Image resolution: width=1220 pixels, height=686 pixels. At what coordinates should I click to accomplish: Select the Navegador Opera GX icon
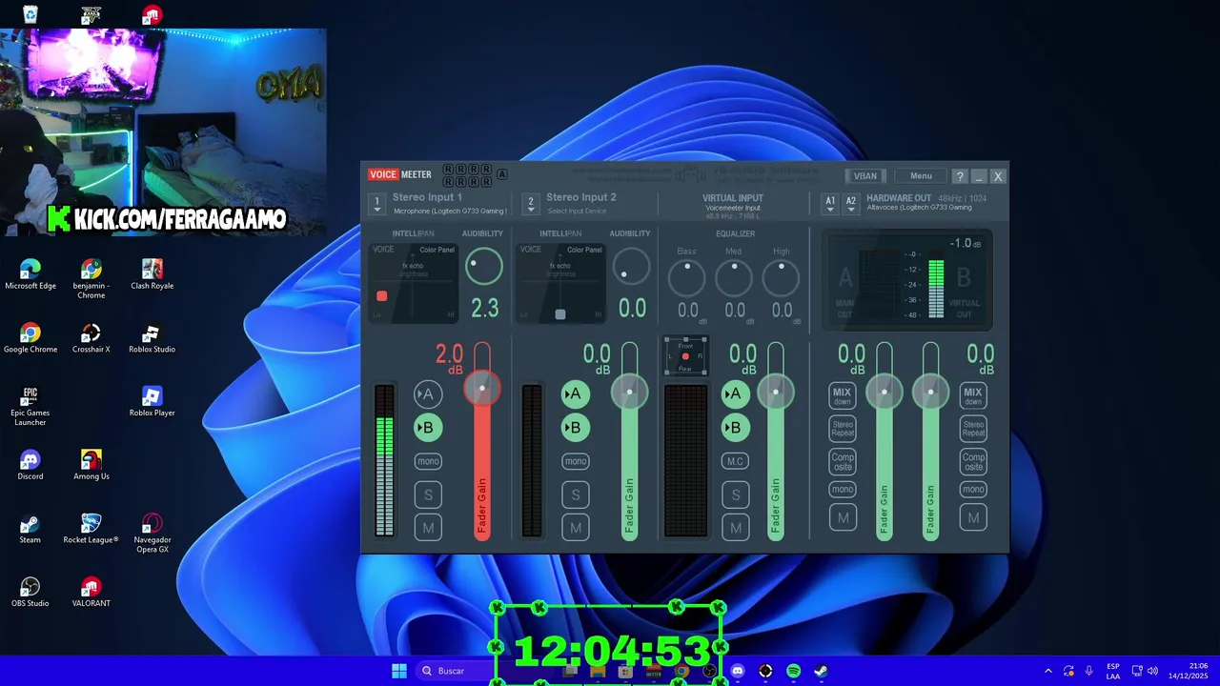click(152, 534)
